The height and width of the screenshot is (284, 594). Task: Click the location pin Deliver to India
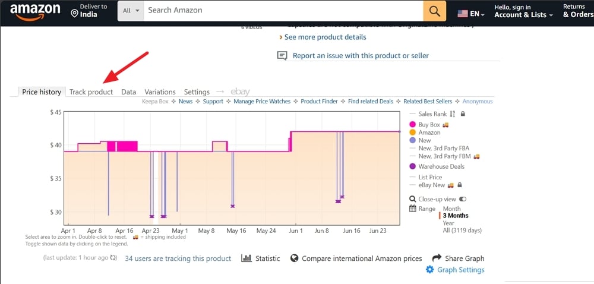click(x=75, y=14)
